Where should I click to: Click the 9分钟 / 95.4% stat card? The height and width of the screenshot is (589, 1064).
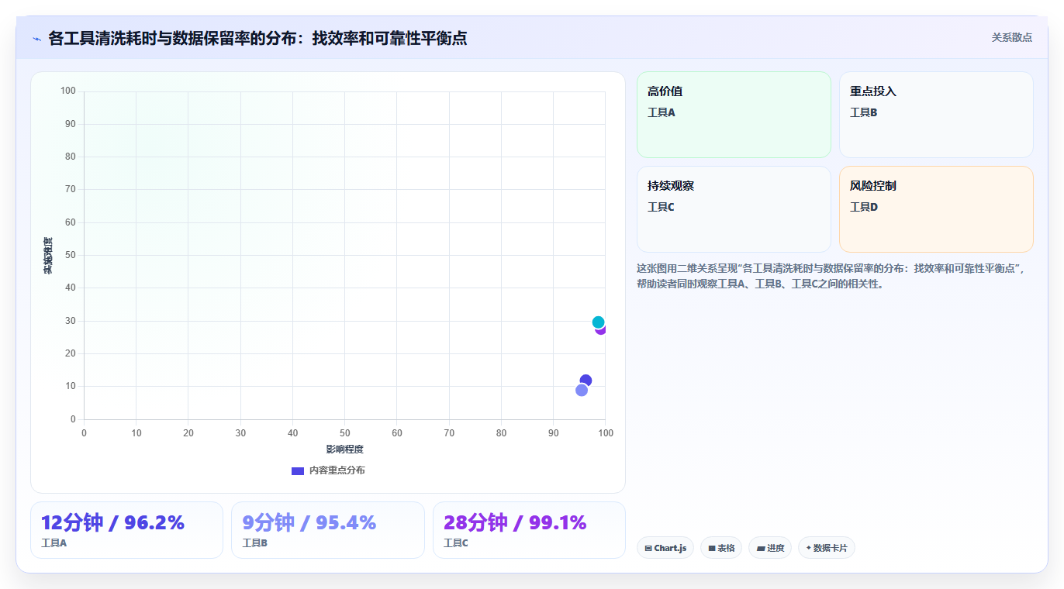tap(328, 530)
